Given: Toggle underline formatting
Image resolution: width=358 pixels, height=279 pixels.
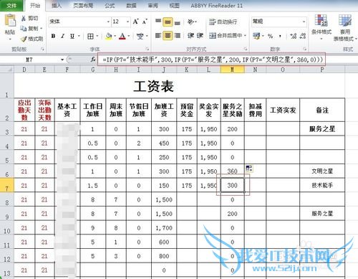Looking at the screenshot, I should pyautogui.click(x=72, y=36).
